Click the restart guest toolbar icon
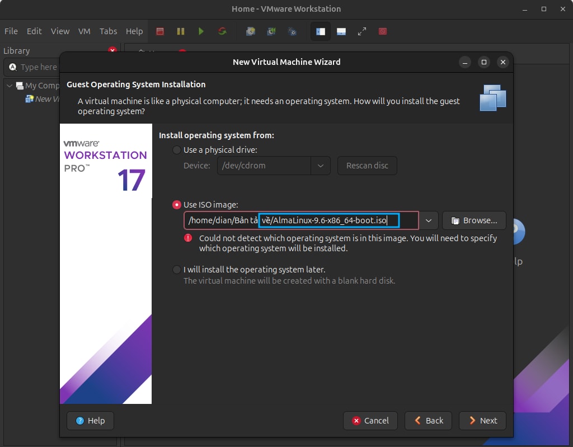 (222, 31)
